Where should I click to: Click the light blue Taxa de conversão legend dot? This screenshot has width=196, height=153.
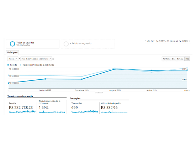point(21,65)
